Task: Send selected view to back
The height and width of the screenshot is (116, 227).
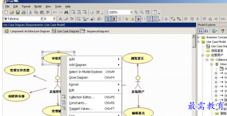Action: 179,19
